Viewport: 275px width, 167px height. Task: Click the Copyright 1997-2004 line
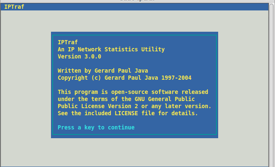click(125, 78)
